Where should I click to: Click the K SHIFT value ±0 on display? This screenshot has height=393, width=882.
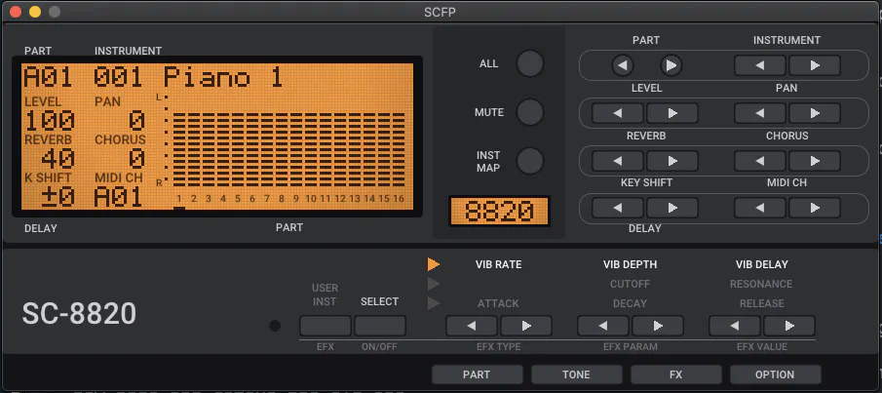[x=58, y=198]
